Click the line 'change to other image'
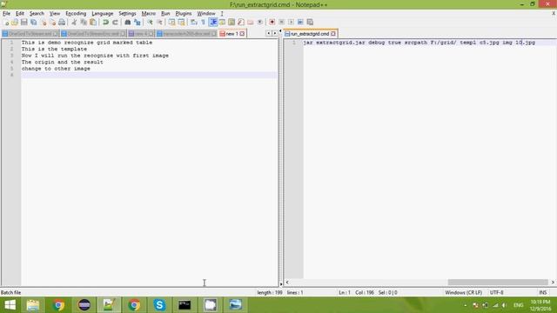557x313 pixels. click(x=56, y=69)
